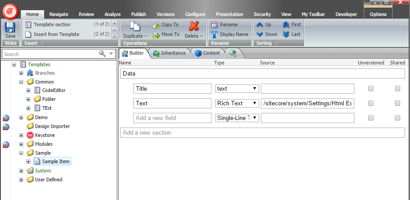Viewport: 410px width, 200px height.
Task: Open the Publish ribbon tab
Action: coord(138,14)
